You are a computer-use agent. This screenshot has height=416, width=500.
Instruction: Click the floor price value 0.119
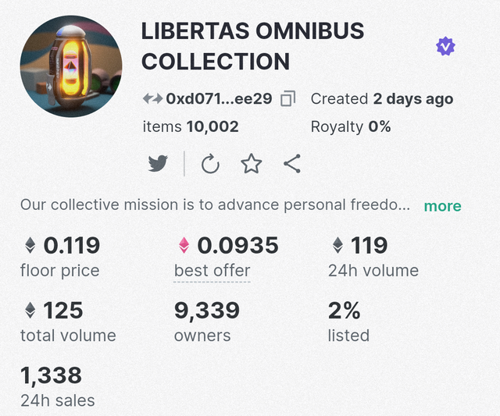(x=72, y=245)
